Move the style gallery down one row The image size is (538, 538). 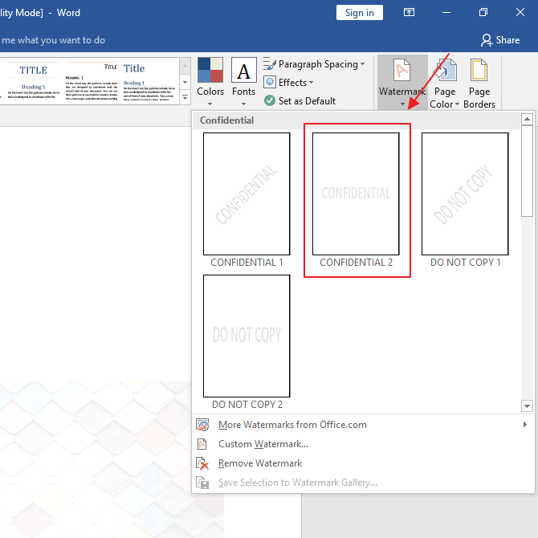click(x=185, y=83)
